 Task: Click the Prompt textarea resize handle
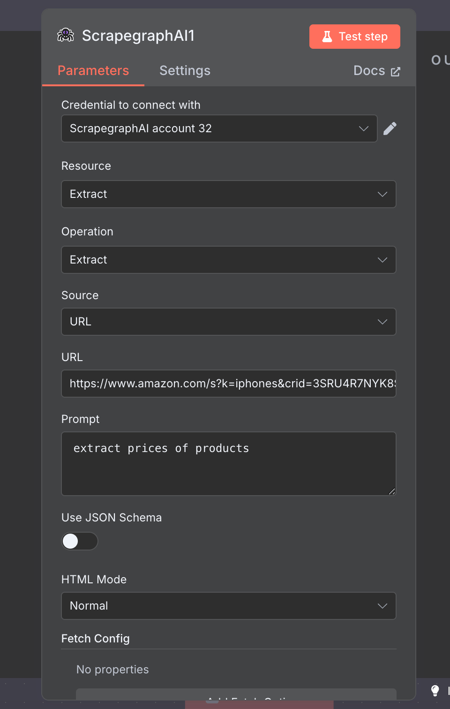tap(392, 491)
